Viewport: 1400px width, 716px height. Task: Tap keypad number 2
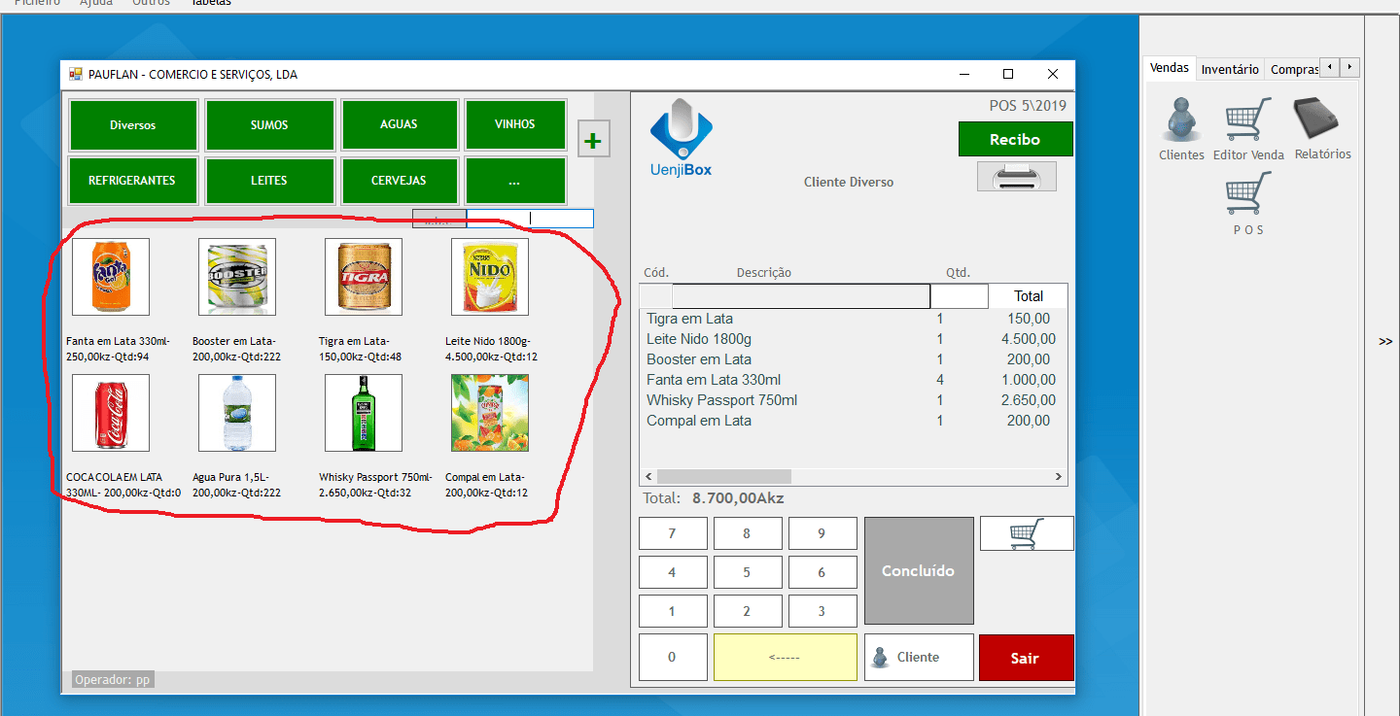coord(747,611)
